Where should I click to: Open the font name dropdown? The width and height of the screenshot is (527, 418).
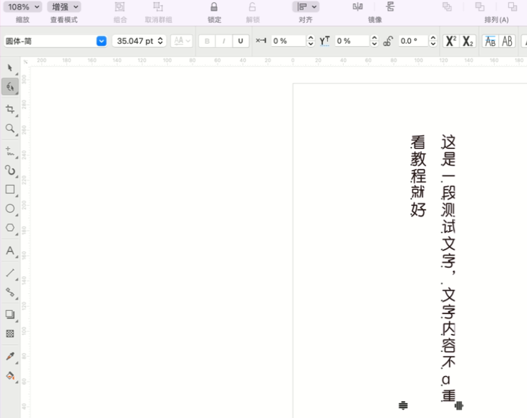(101, 41)
